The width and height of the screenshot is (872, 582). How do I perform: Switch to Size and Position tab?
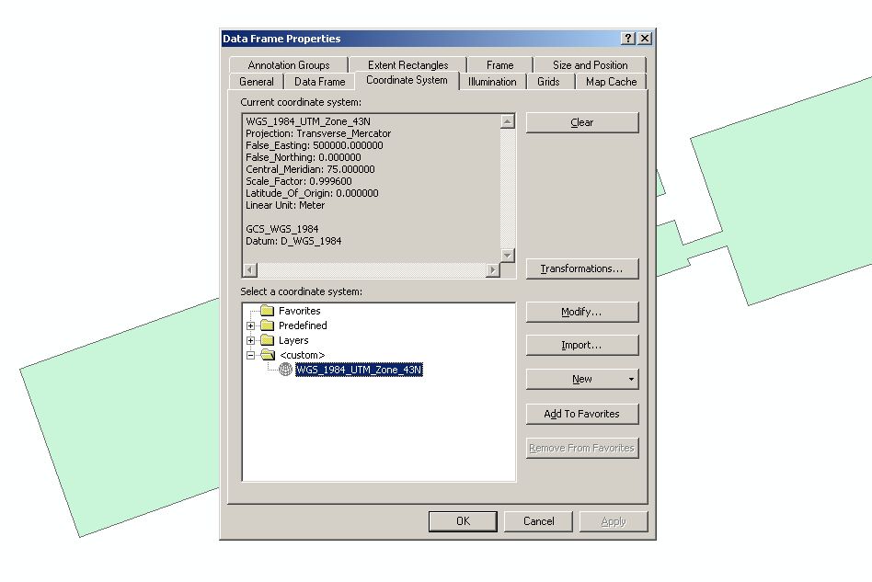pos(590,65)
